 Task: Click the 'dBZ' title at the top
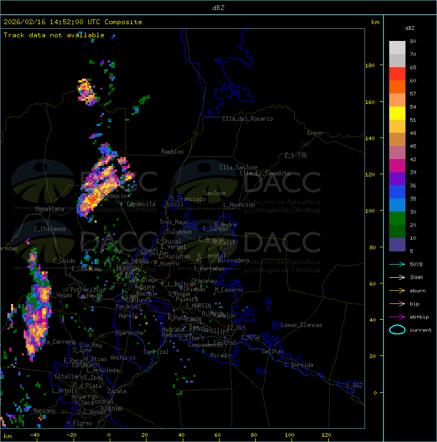[x=218, y=7]
